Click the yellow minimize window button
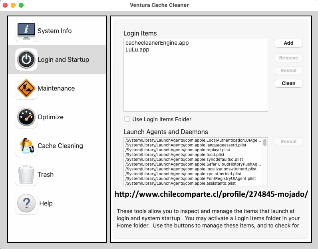 pos(13,5)
